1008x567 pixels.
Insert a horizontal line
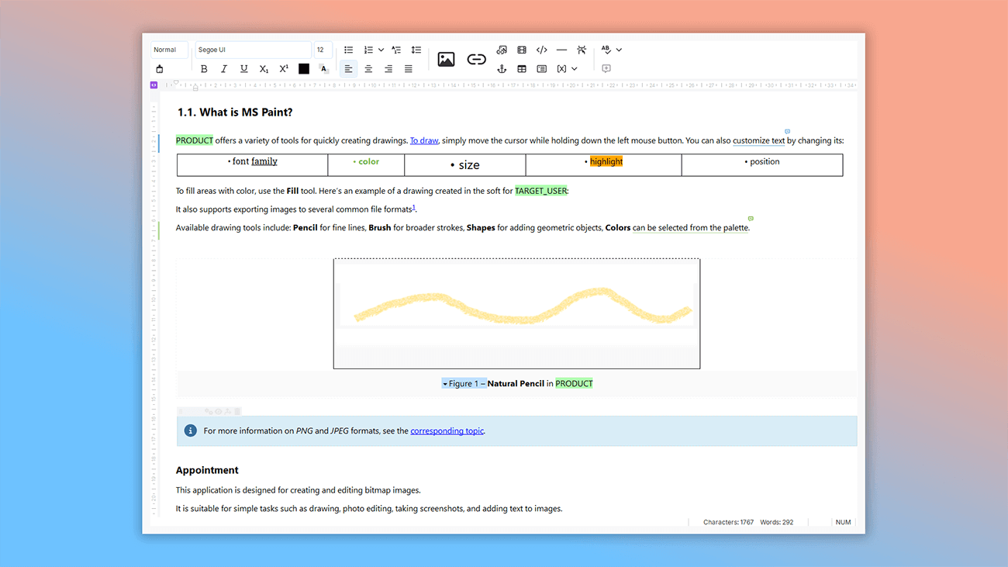coord(561,49)
